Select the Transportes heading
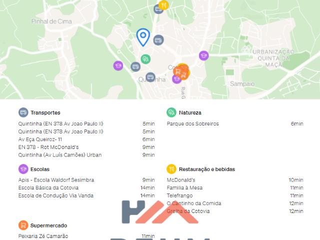 [45, 112]
